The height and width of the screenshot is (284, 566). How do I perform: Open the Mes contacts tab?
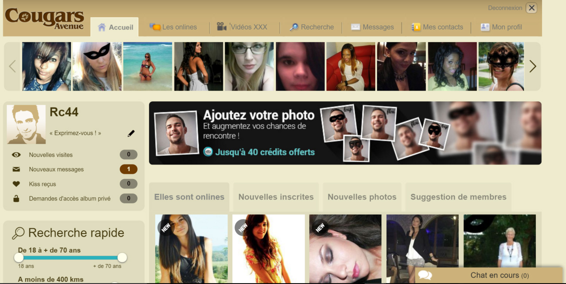(x=437, y=27)
